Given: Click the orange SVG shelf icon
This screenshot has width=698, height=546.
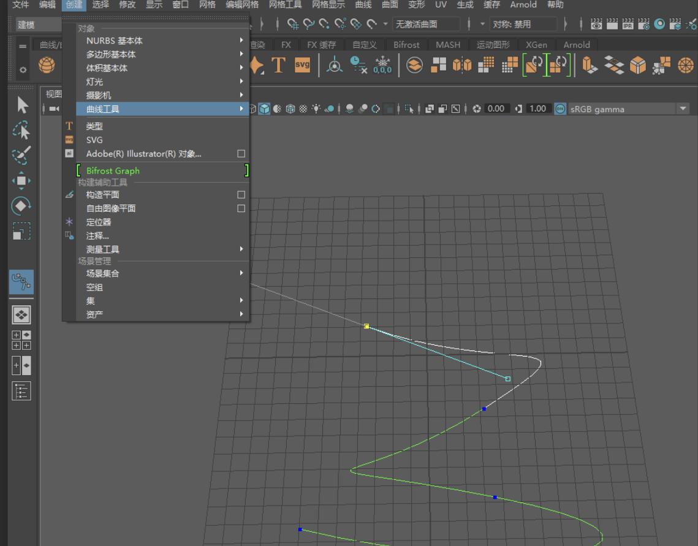Looking at the screenshot, I should pyautogui.click(x=302, y=65).
